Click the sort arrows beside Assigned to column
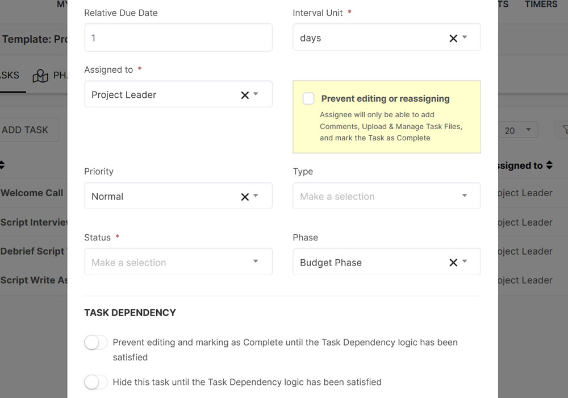The height and width of the screenshot is (398, 568). (x=549, y=165)
